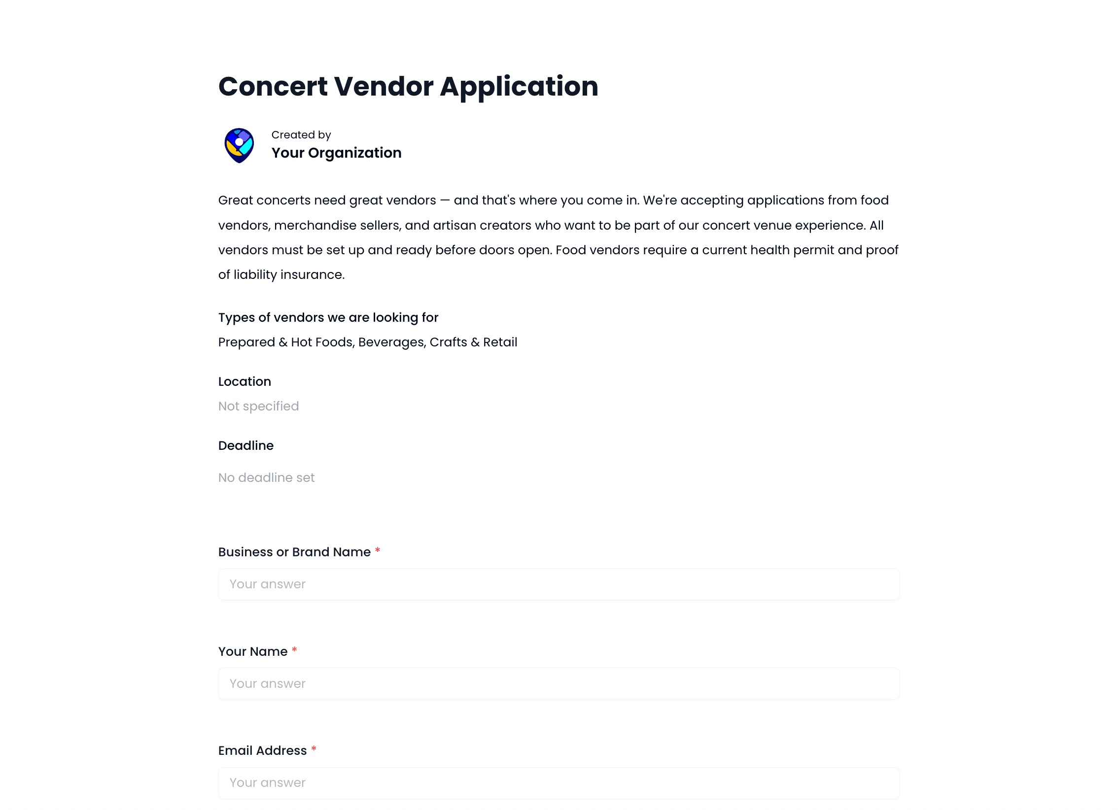Screen dimensions: 1118x810
Task: Click the No deadline set text
Action: coord(266,477)
